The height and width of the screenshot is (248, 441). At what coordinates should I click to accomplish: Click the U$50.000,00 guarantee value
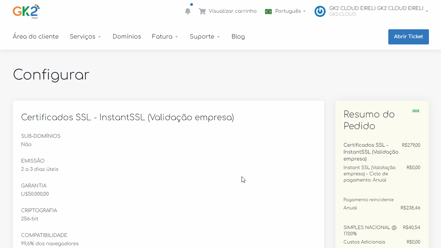[x=35, y=194]
